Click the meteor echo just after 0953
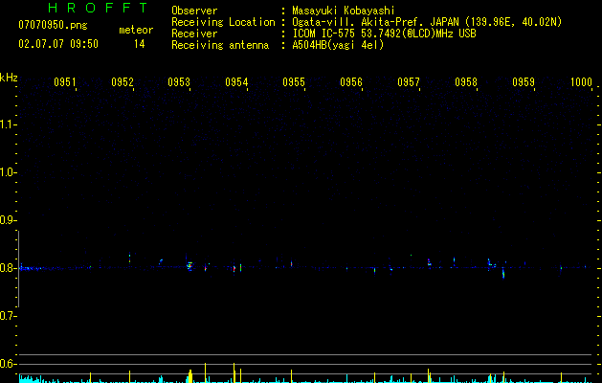 pyautogui.click(x=190, y=266)
